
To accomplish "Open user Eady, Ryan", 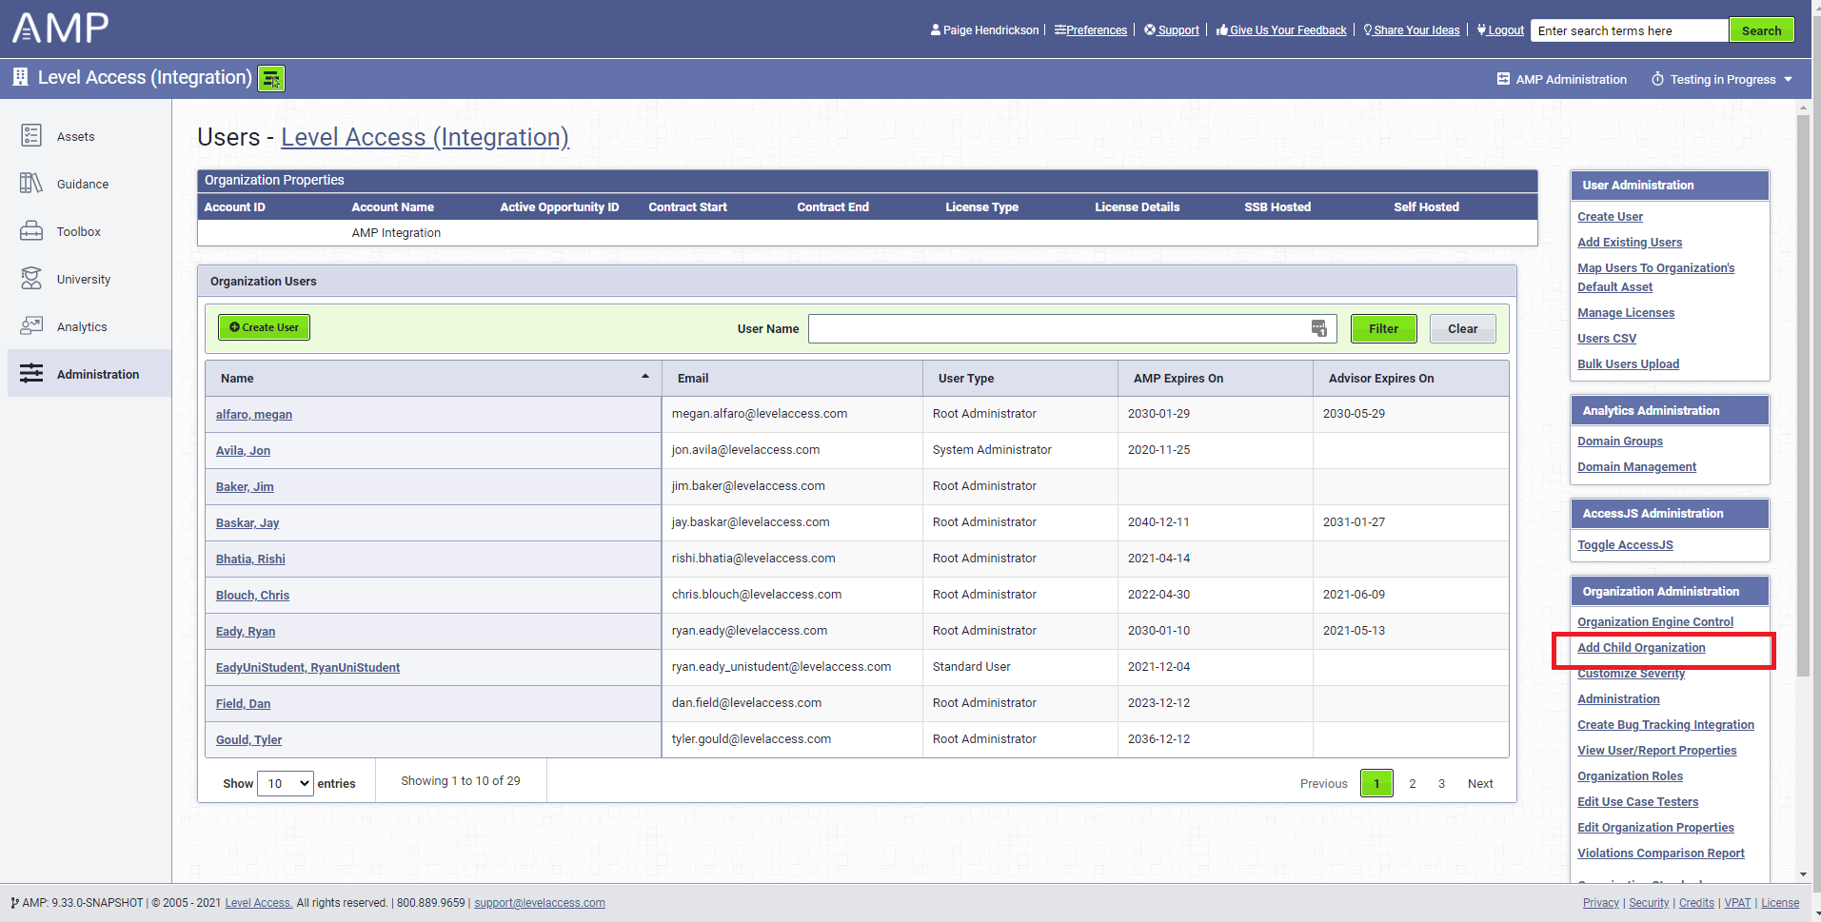I will coord(246,631).
